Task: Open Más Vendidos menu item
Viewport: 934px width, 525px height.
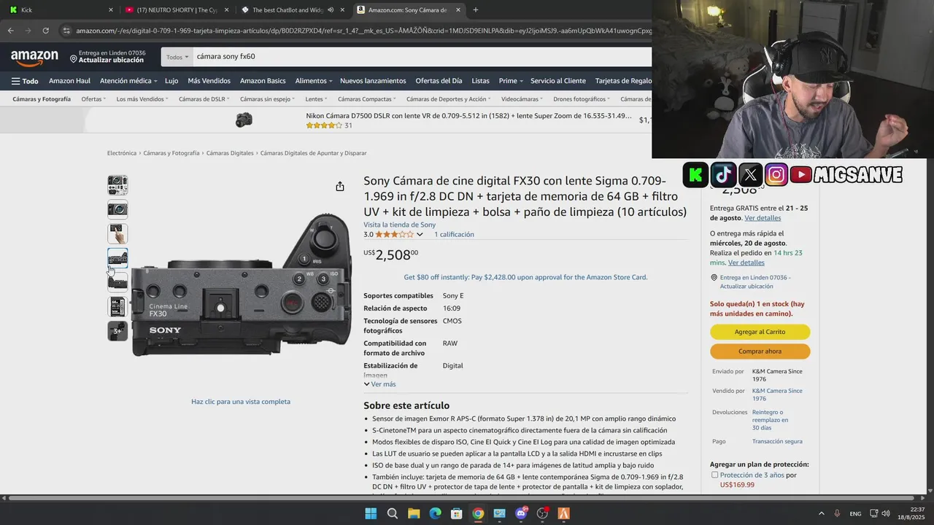Action: coord(209,81)
